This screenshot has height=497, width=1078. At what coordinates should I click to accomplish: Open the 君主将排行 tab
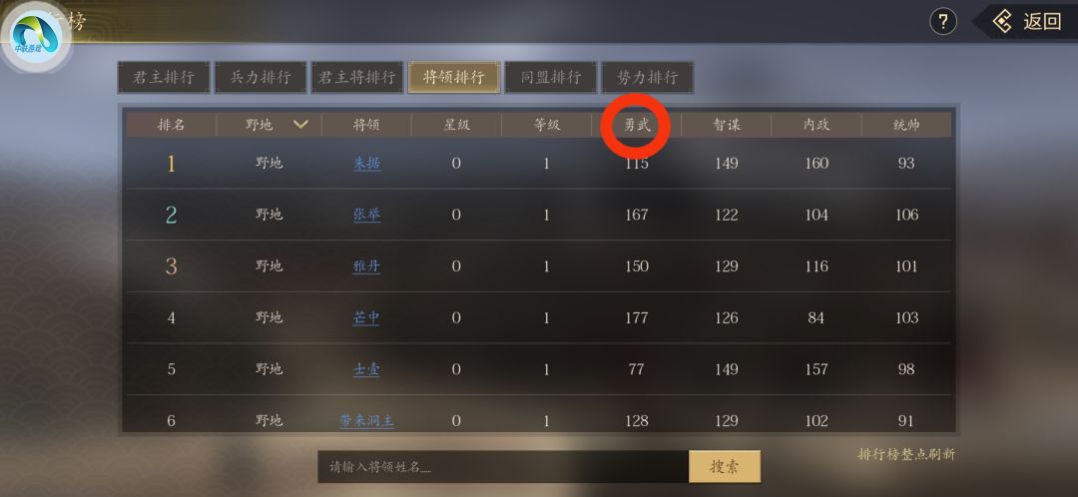tap(356, 77)
